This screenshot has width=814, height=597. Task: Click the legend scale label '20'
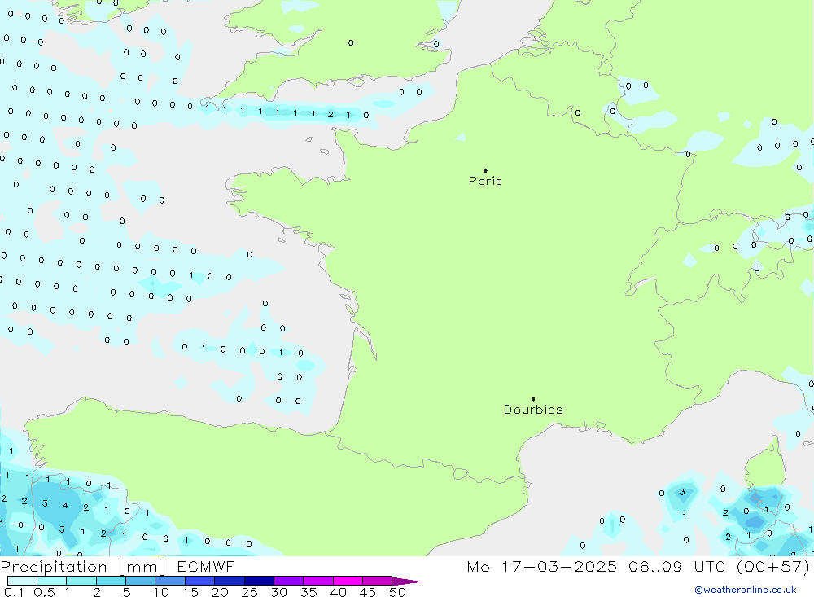[220, 592]
